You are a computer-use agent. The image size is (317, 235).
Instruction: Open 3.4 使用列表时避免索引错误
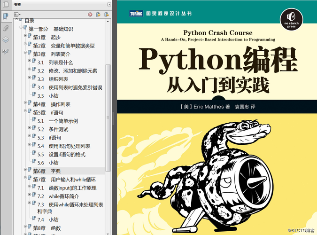[70, 87]
